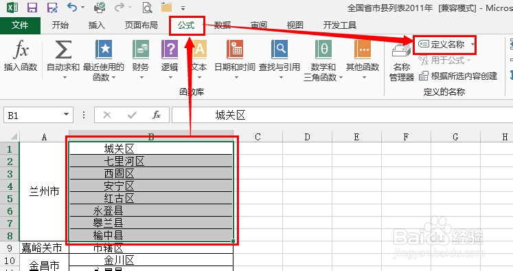
Task: Open 其他函数 icon
Action: [363, 50]
